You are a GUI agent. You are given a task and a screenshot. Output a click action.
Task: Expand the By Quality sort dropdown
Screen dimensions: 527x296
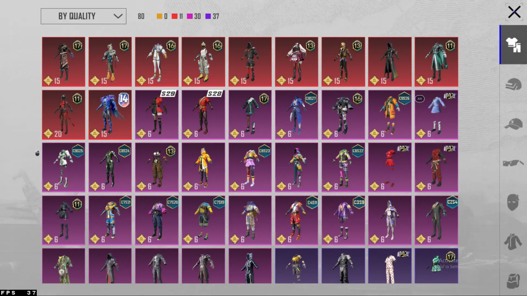click(83, 16)
